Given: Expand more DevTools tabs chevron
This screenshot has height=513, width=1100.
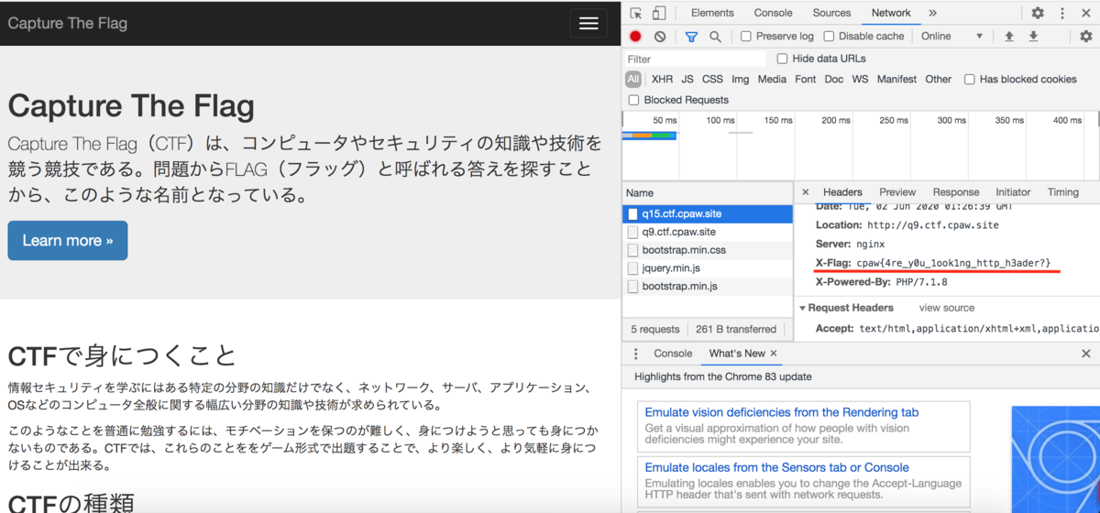Looking at the screenshot, I should pyautogui.click(x=932, y=13).
